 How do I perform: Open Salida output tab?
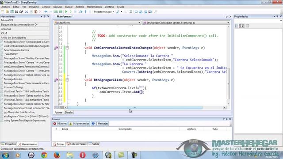click(x=94, y=144)
